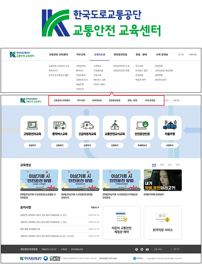The width and height of the screenshot is (202, 264).
Task: Click the site logo in the expanded menu panel
Action: pyautogui.click(x=22, y=54)
